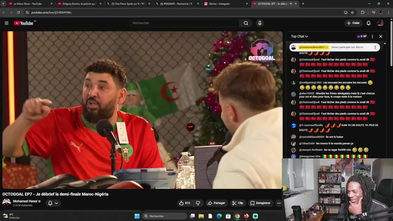This screenshot has height=221, width=393.
Task: Dislike the video with thumbs down
Action: (x=198, y=203)
